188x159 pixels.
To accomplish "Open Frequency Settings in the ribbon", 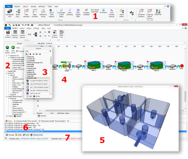I will pos(15,34).
